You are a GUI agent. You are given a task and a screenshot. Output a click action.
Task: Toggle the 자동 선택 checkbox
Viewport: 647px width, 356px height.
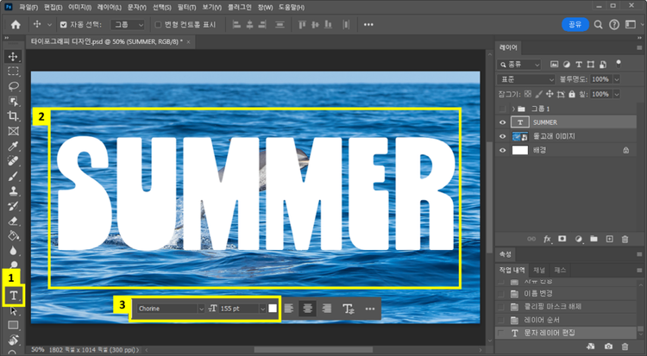pos(64,25)
